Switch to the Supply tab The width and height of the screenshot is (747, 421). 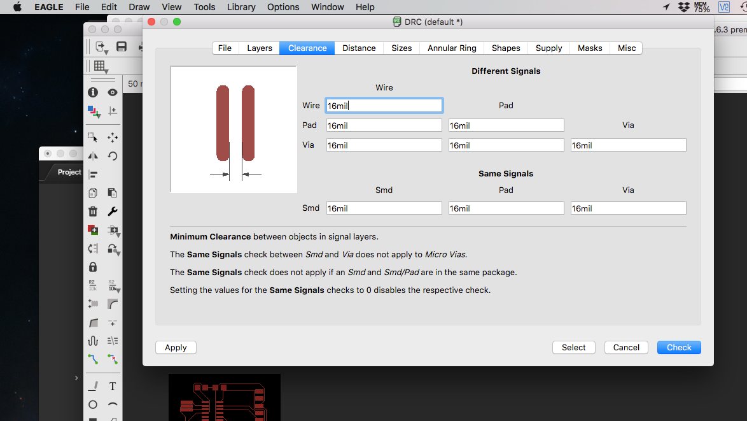[549, 48]
